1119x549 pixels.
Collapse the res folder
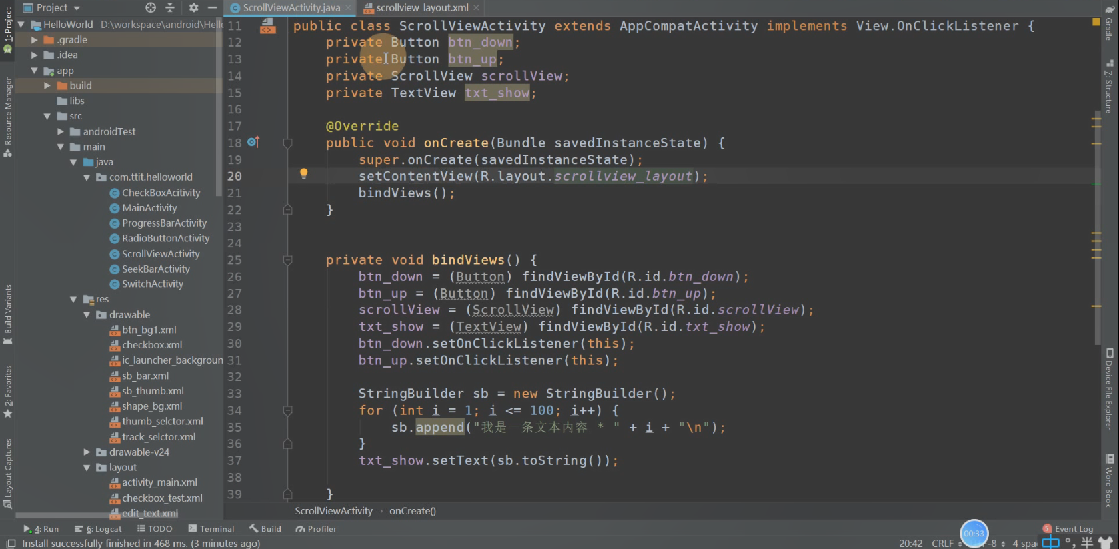73,299
